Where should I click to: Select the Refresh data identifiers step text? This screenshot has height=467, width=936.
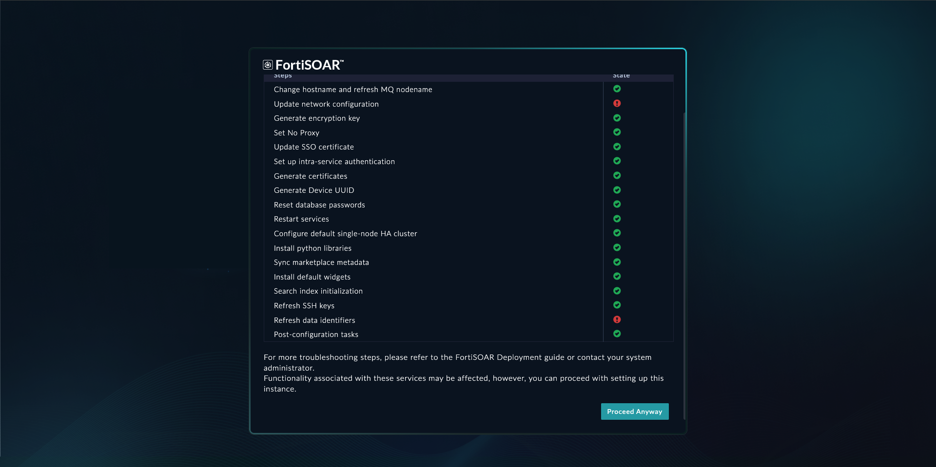(x=314, y=320)
